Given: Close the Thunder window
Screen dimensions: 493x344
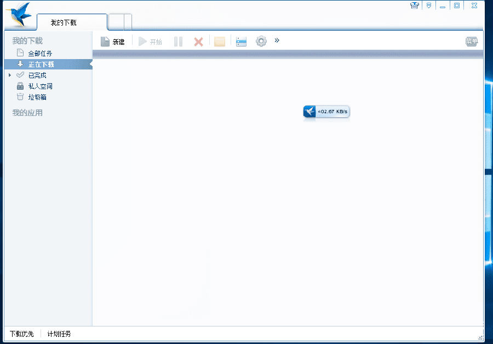Looking at the screenshot, I should click(x=474, y=5).
